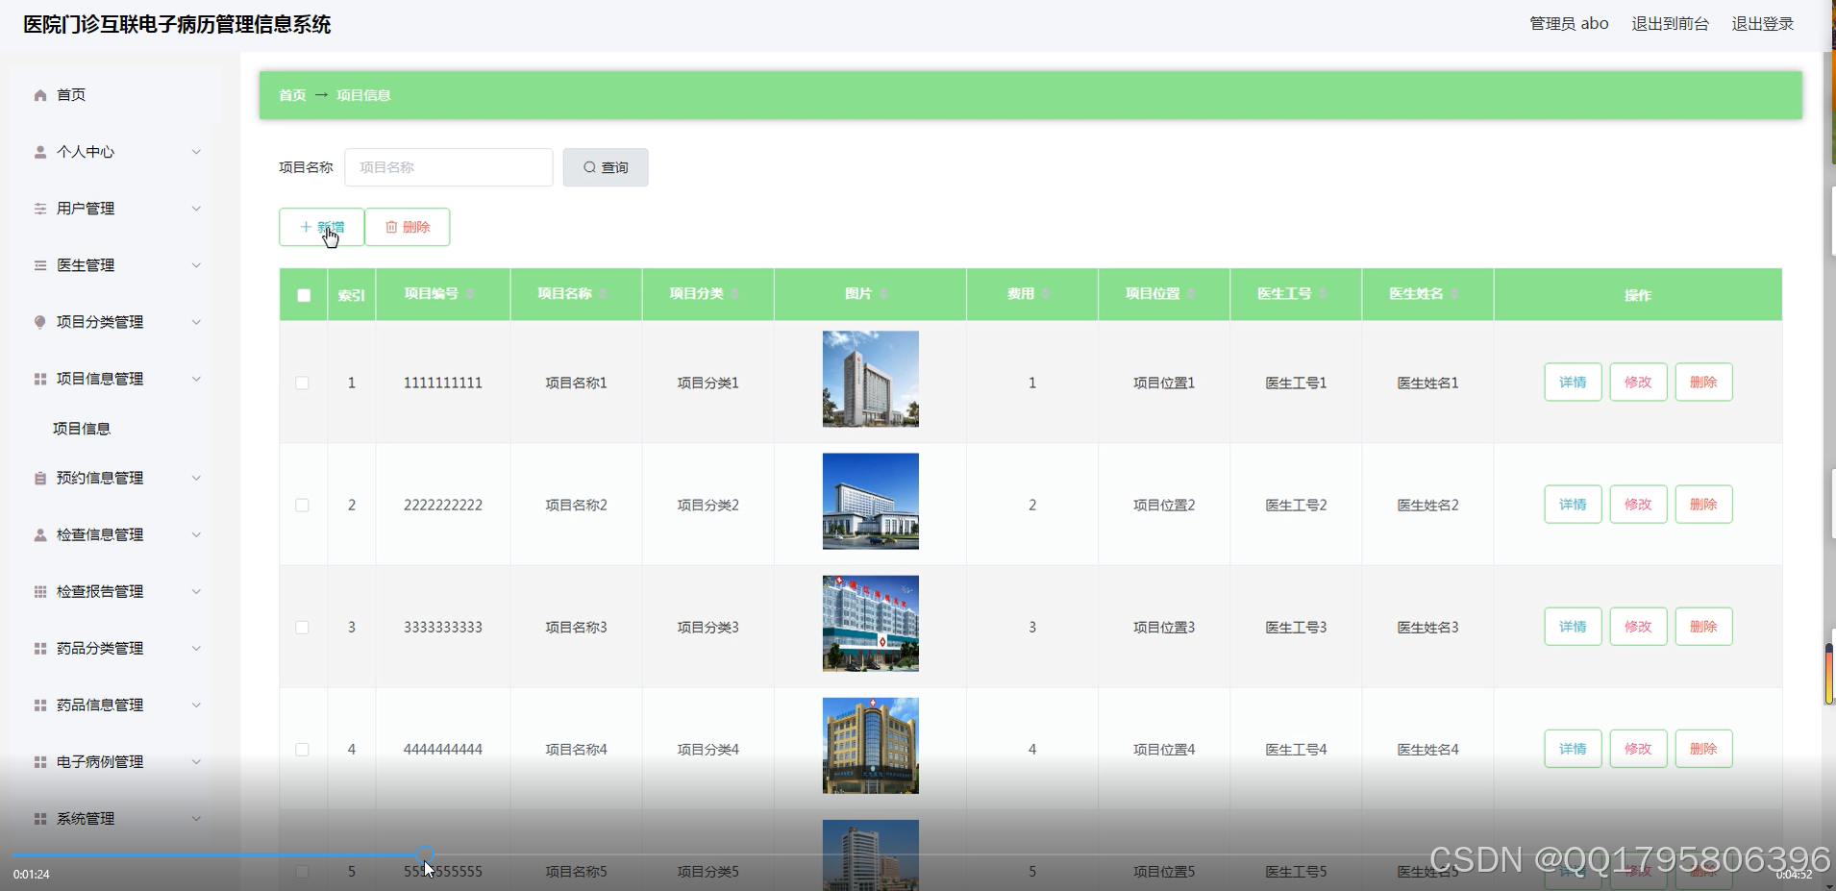Sort by 项目分类 column arrows
1836x891 pixels.
(x=734, y=294)
